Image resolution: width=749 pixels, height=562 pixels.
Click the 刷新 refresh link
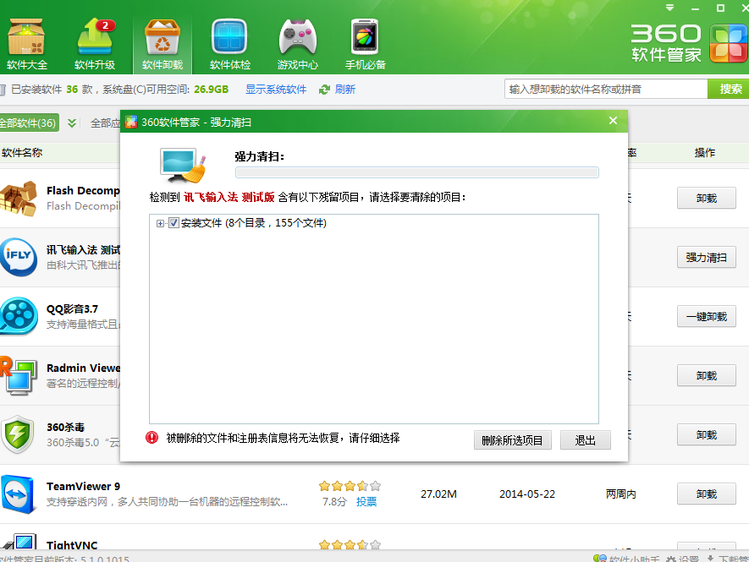(345, 90)
